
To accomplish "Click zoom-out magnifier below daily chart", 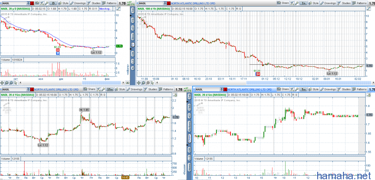I will [11, 83].
